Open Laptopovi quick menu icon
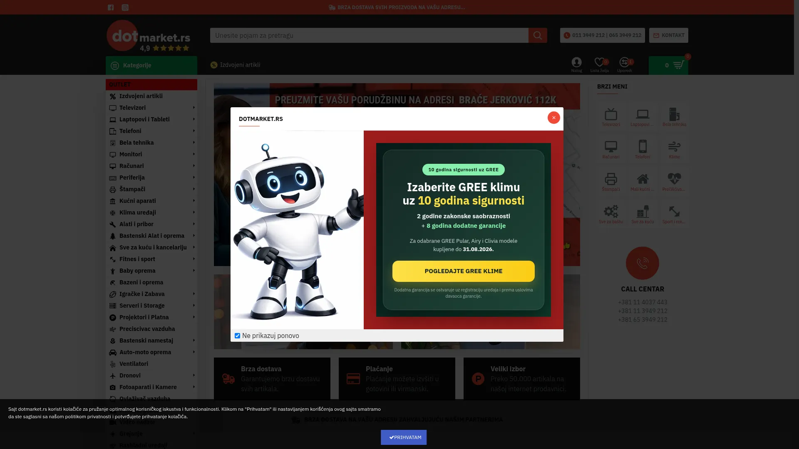Screen dimensions: 799x449 (643, 117)
